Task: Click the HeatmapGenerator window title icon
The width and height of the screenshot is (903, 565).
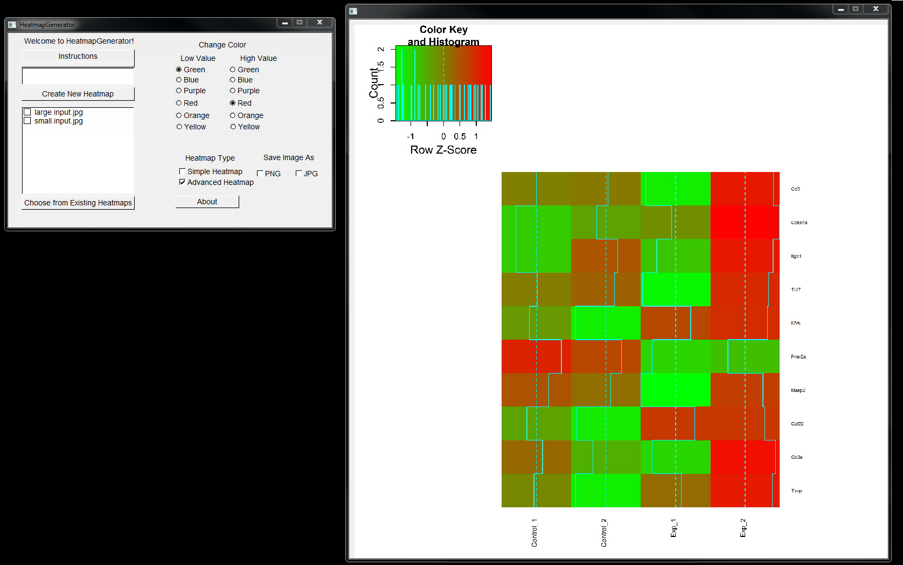Action: 12,25
